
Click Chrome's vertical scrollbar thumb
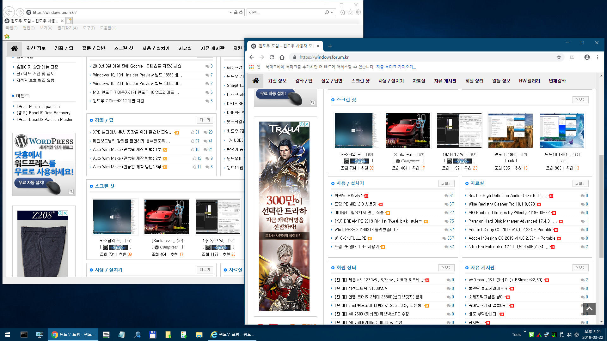(x=601, y=207)
